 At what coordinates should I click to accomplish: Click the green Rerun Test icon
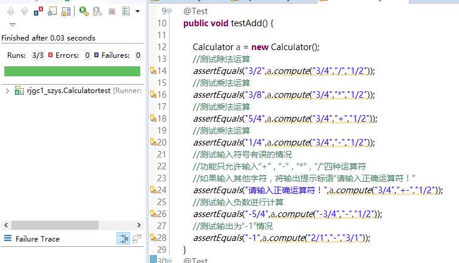click(84, 11)
